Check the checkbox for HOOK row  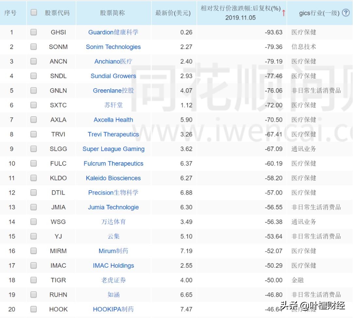pos(33,309)
